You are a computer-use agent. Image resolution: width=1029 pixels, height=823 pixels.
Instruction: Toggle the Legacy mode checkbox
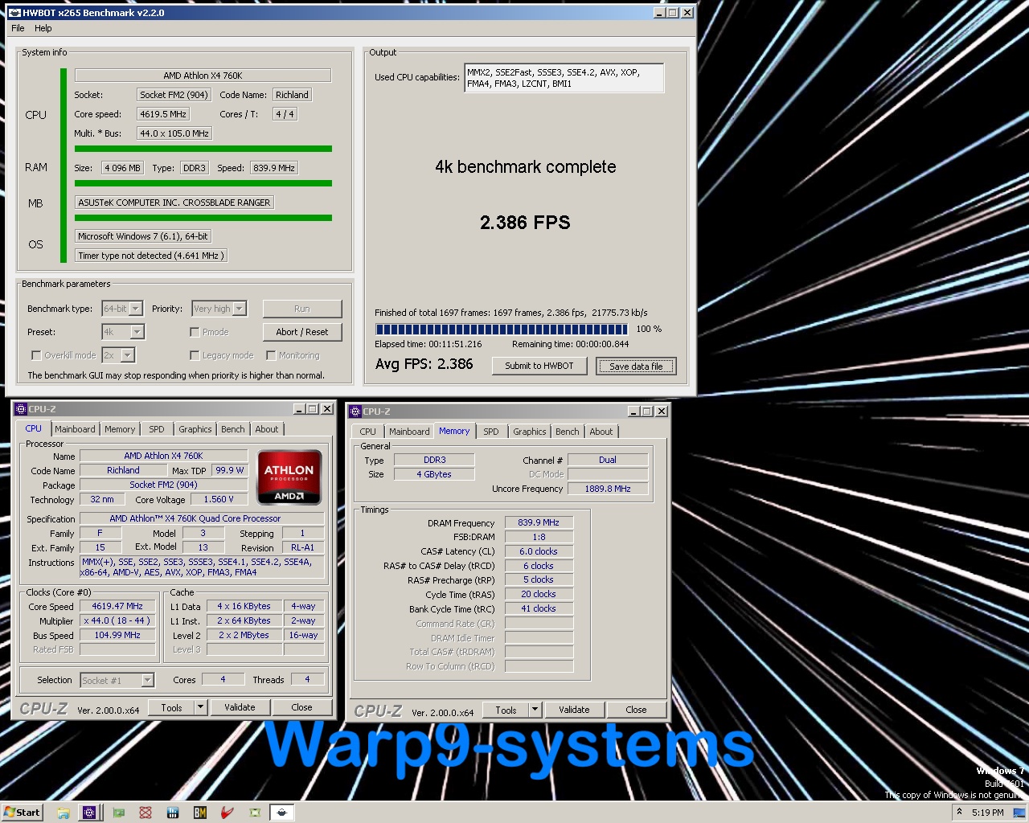[x=195, y=355]
